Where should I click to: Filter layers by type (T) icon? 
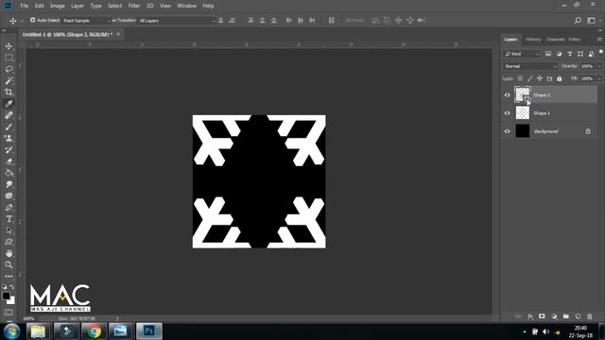(x=570, y=54)
